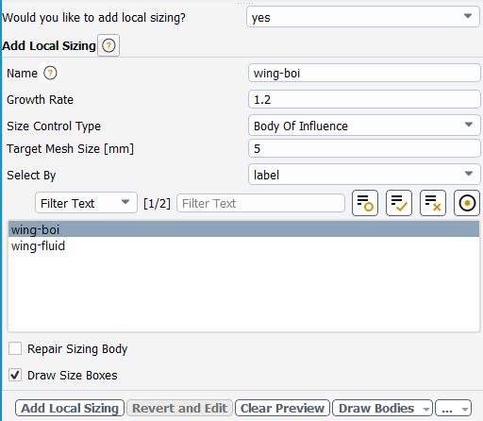Screen dimensions: 483x421
Task: Open help for Add Local Sizing
Action: [x=108, y=45]
